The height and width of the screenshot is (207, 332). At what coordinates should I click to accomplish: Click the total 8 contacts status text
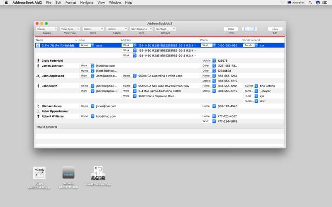click(47, 127)
